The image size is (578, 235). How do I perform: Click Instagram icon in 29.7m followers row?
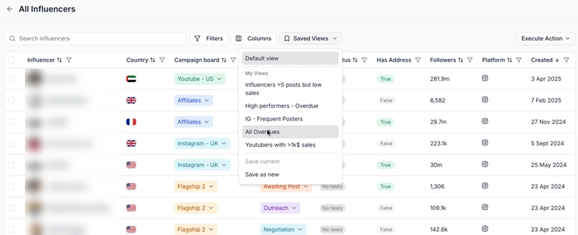[485, 121]
